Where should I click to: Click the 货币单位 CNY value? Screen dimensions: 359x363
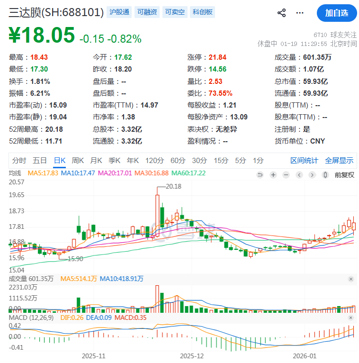pos(317,141)
